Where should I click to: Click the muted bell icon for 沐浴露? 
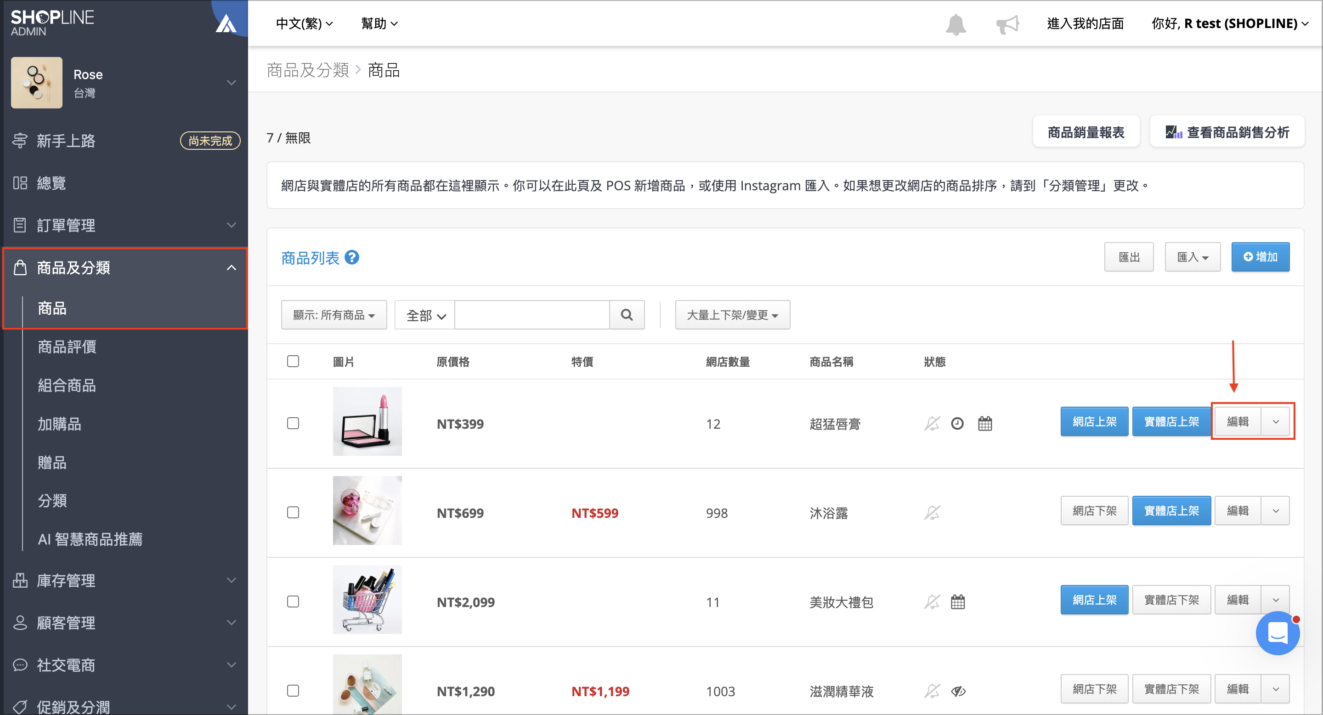point(932,513)
